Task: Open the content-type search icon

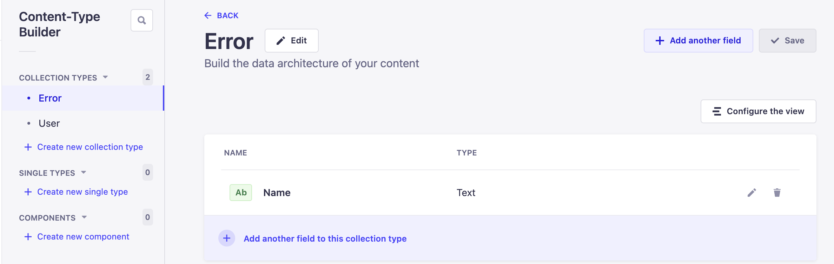Action: click(x=142, y=20)
